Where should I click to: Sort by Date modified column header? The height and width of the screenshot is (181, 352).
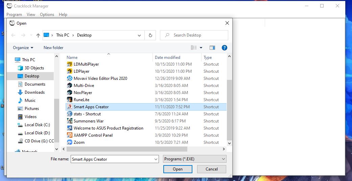tap(167, 58)
